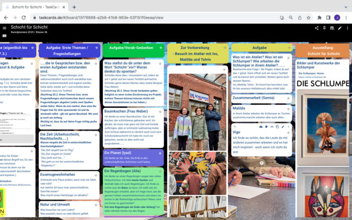Click the pencil edit icon in the board header
352x220 pixels.
(x=340, y=28)
